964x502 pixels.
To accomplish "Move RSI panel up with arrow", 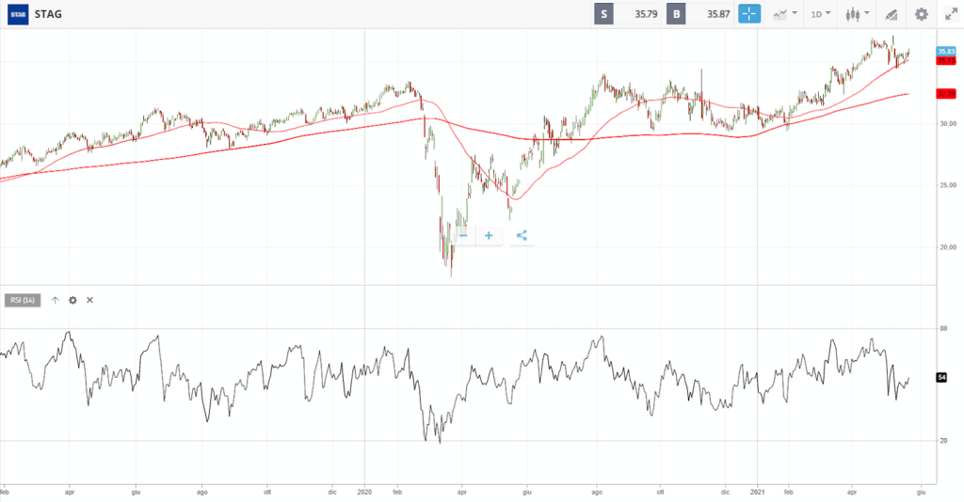I will pyautogui.click(x=56, y=300).
